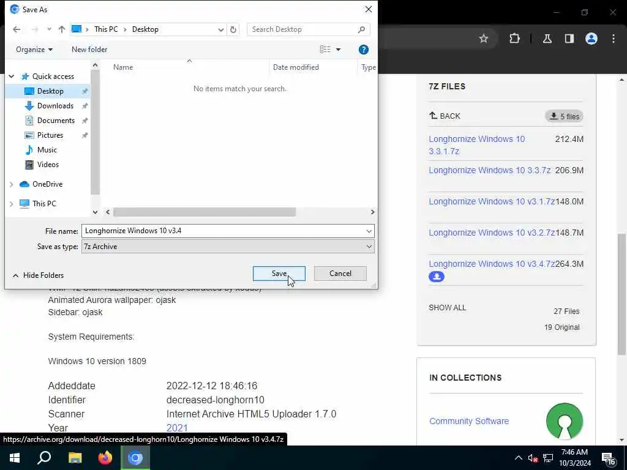Open the network tray icon
Viewport: 627px width, 470px height.
coord(548,458)
